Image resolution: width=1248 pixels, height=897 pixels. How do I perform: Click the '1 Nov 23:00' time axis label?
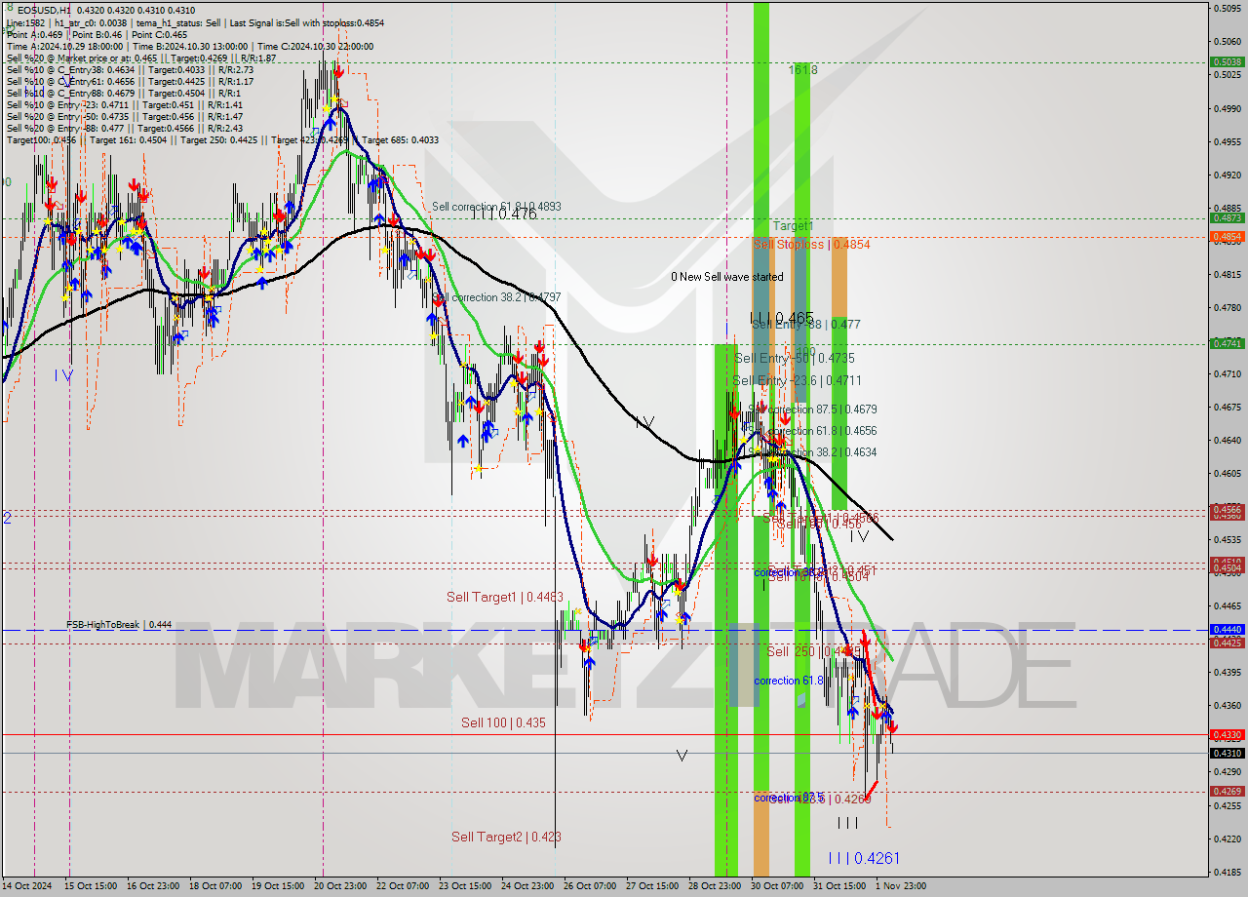(902, 886)
